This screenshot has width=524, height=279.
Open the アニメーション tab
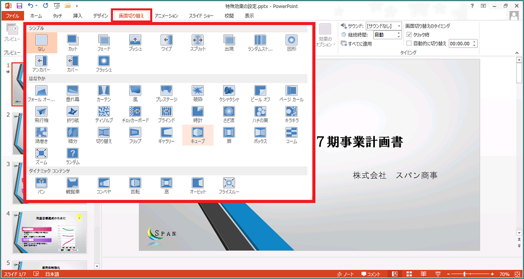(x=166, y=15)
